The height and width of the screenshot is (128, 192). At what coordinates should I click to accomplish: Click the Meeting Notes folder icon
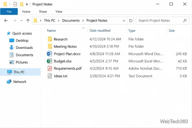pyautogui.click(x=50, y=46)
